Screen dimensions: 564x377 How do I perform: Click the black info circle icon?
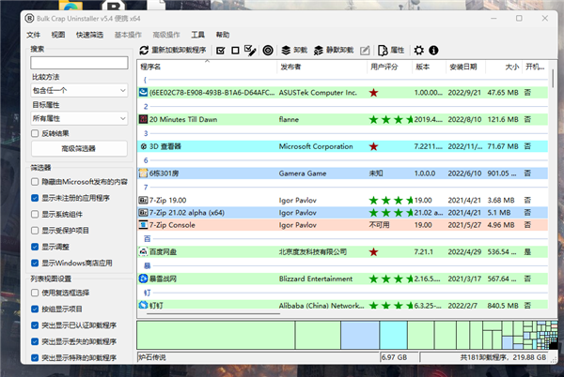[x=433, y=51]
